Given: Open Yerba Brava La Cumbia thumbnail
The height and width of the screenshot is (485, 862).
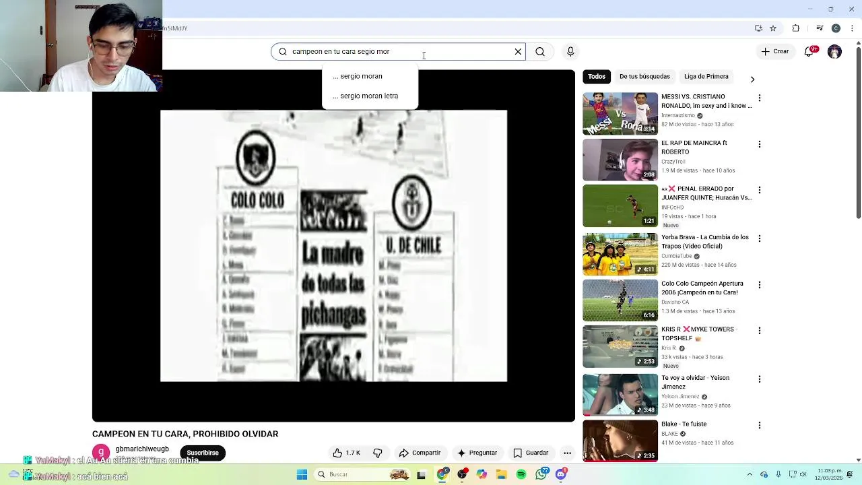Looking at the screenshot, I should (x=620, y=255).
